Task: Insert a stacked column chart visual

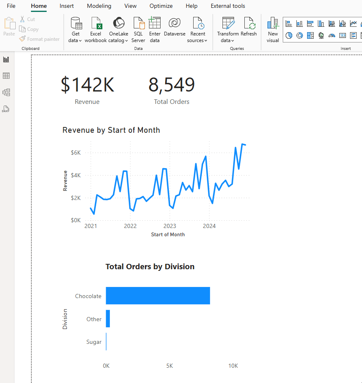Action: 300,23
